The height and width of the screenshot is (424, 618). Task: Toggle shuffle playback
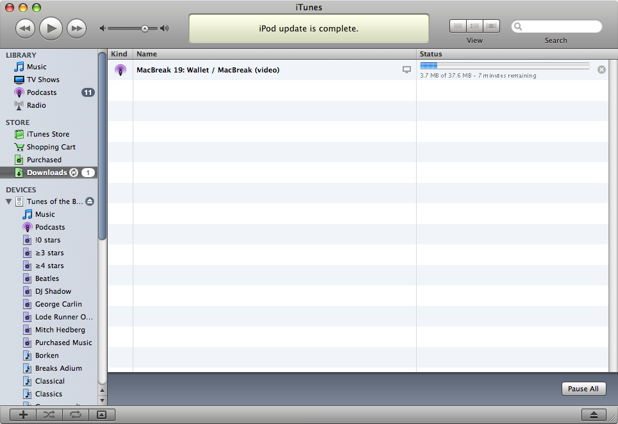[x=49, y=414]
